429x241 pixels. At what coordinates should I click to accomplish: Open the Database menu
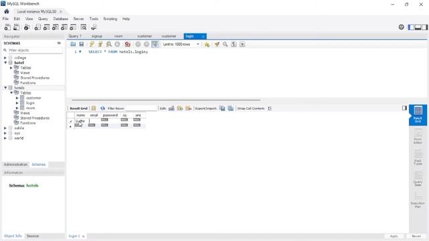(x=61, y=19)
